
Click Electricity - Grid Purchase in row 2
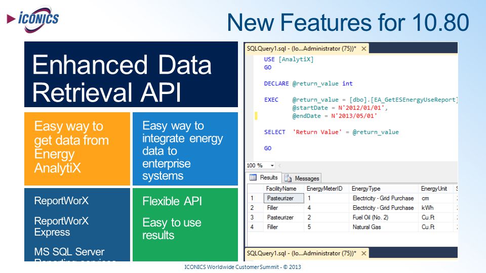(384, 208)
